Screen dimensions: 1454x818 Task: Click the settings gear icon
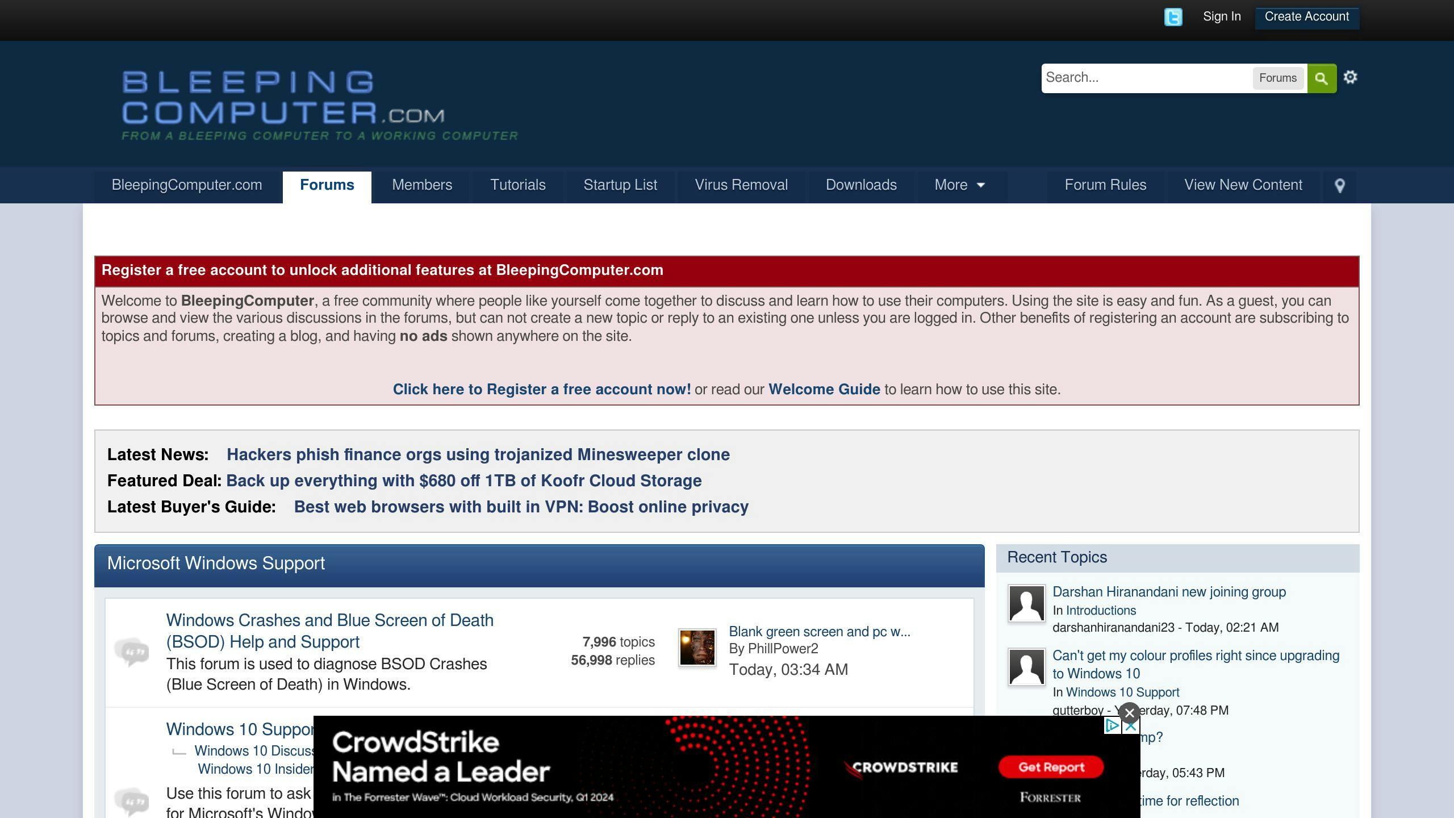point(1351,77)
